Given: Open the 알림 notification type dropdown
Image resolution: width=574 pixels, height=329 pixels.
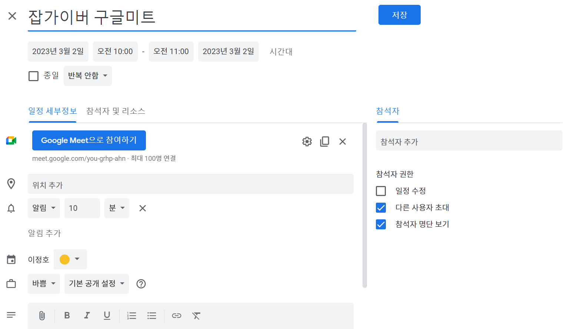Looking at the screenshot, I should coord(44,208).
